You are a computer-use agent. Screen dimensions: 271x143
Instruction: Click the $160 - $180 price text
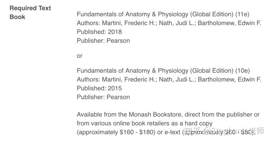[137, 132]
